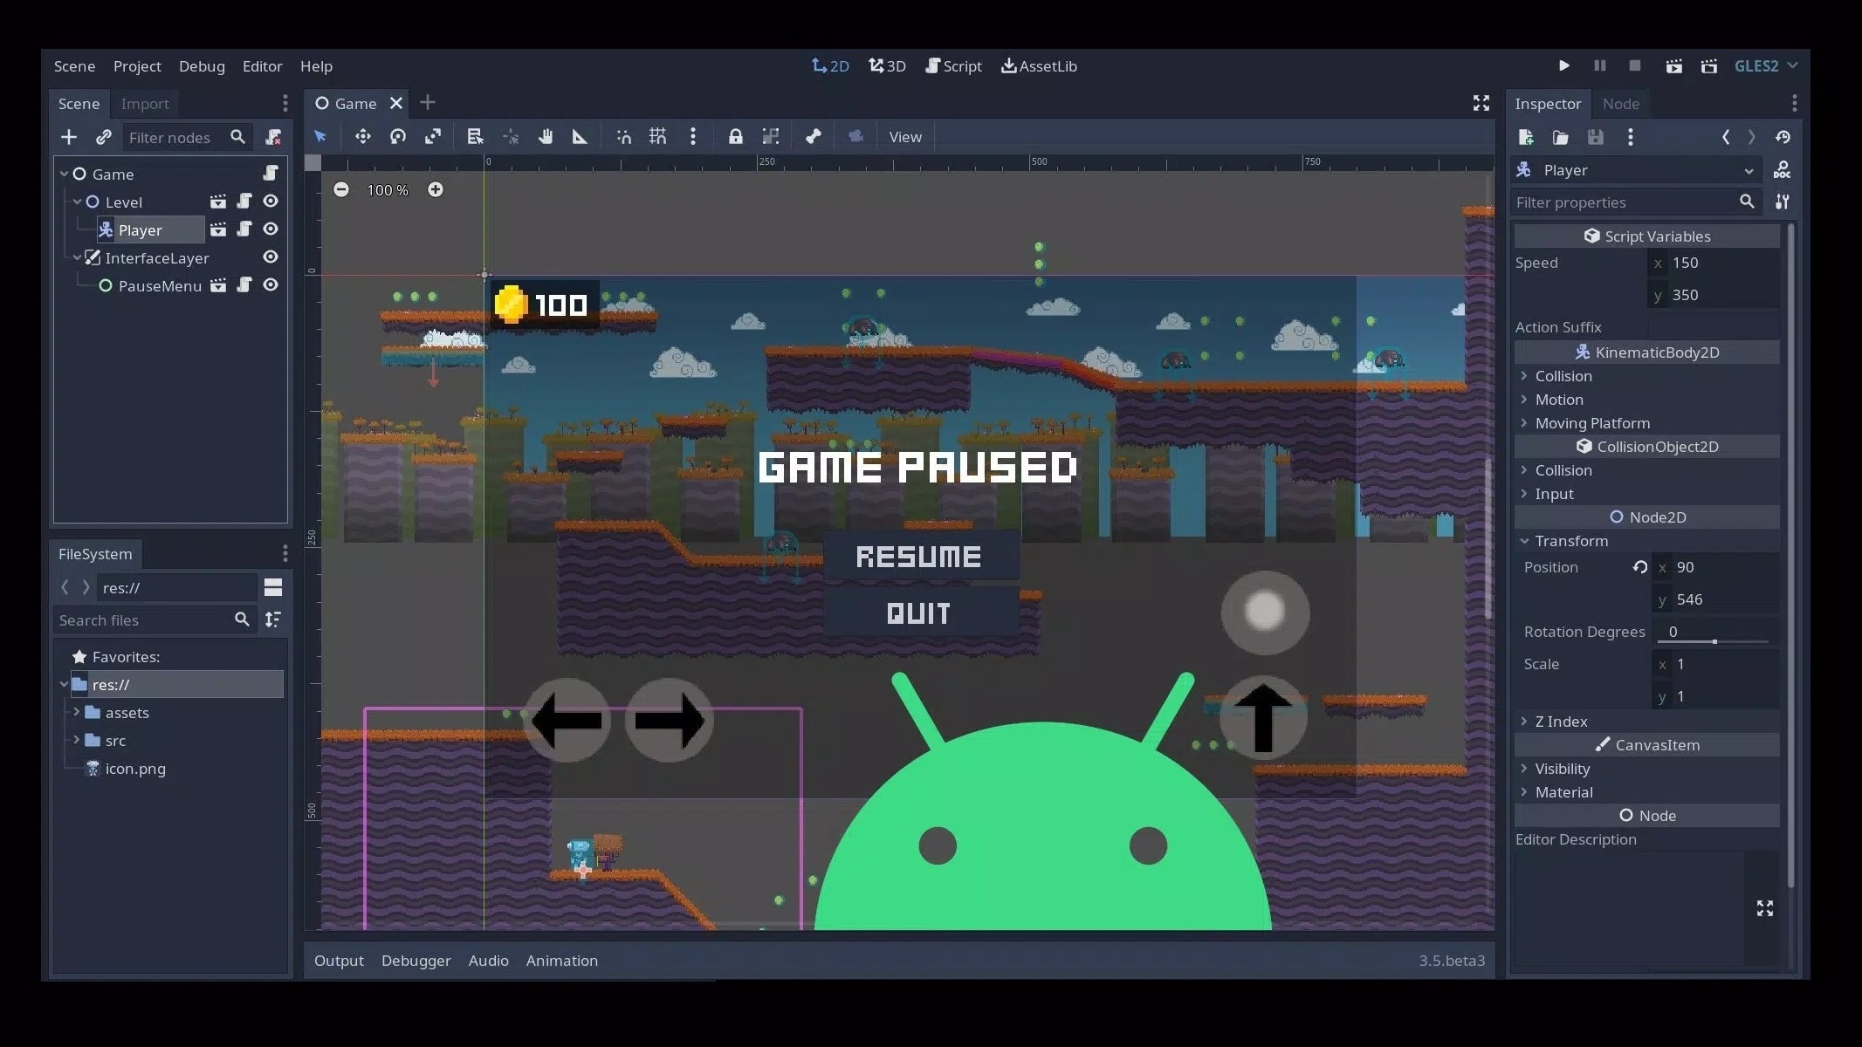Switch to the Node tab
This screenshot has height=1047, width=1862.
1620,104
